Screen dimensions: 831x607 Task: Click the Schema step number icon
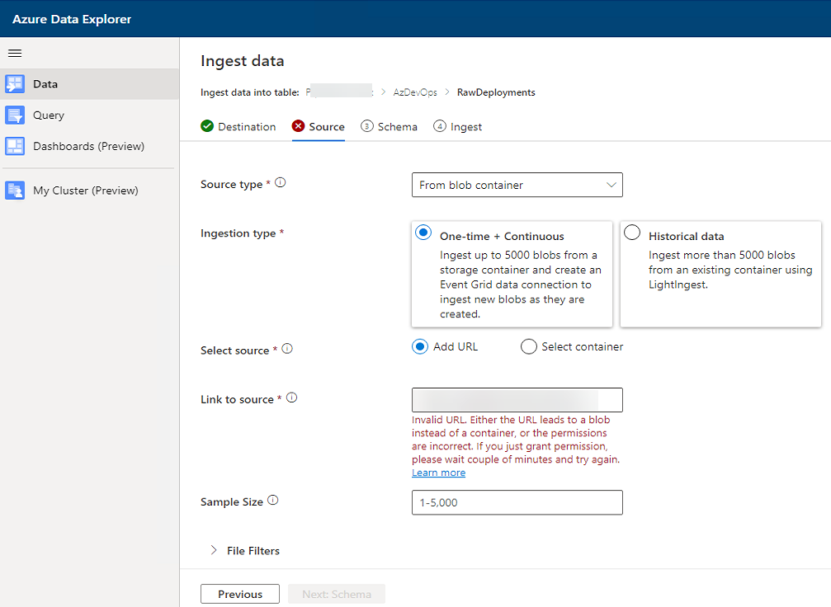(366, 126)
